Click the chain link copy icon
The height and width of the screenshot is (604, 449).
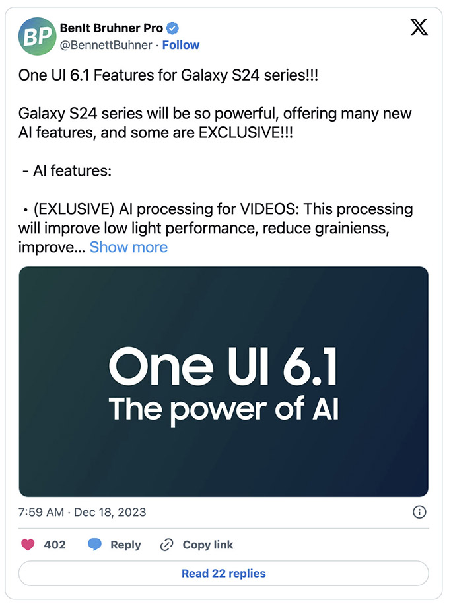(166, 545)
